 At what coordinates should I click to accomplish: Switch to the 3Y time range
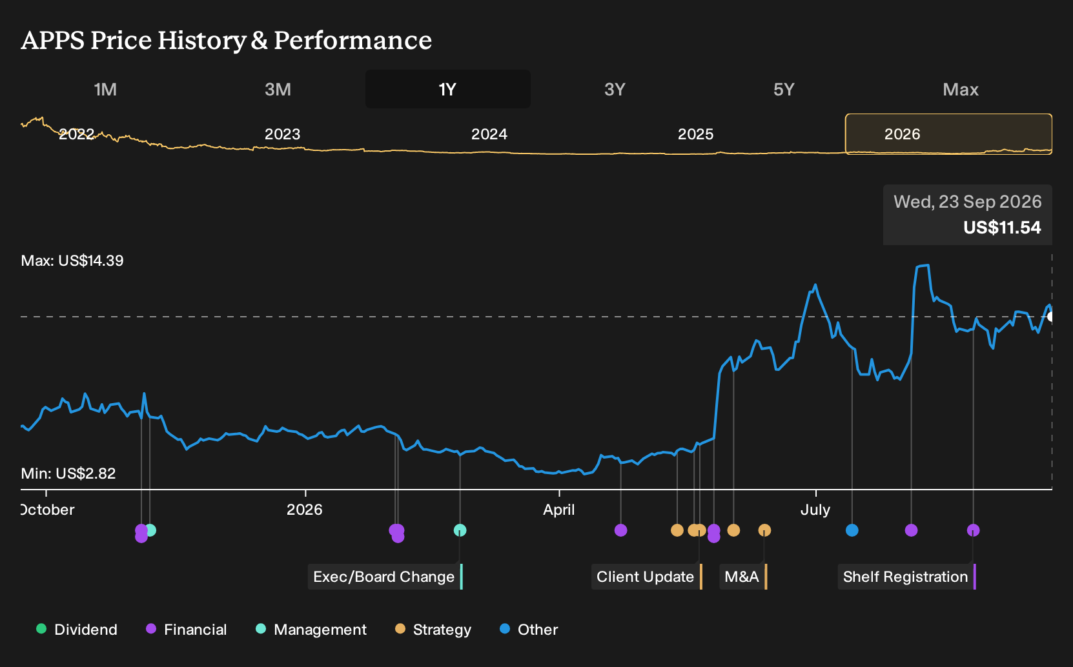click(x=615, y=89)
